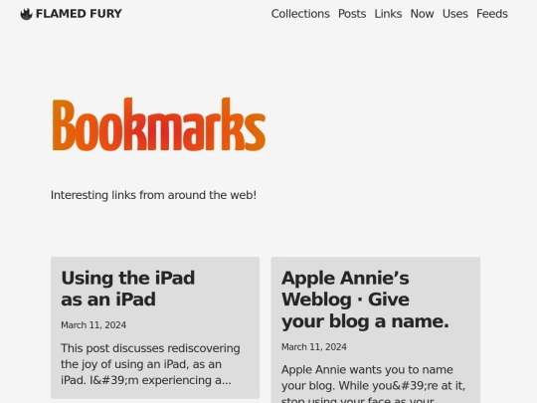Open the Collections nav item
The height and width of the screenshot is (403, 537).
(300, 14)
